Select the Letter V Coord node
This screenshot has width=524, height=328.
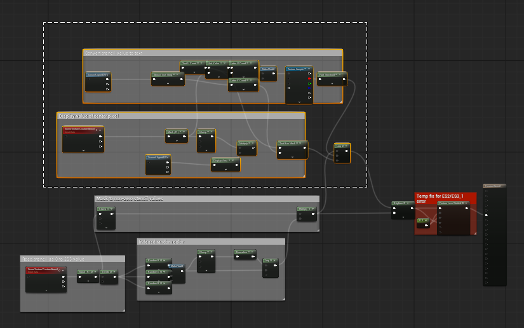pos(243,85)
